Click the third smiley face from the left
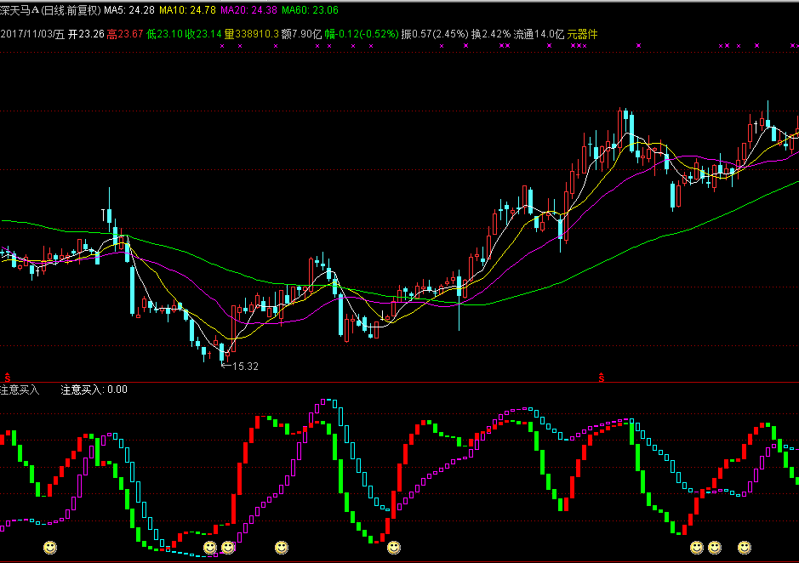This screenshot has width=799, height=563. coord(228,548)
